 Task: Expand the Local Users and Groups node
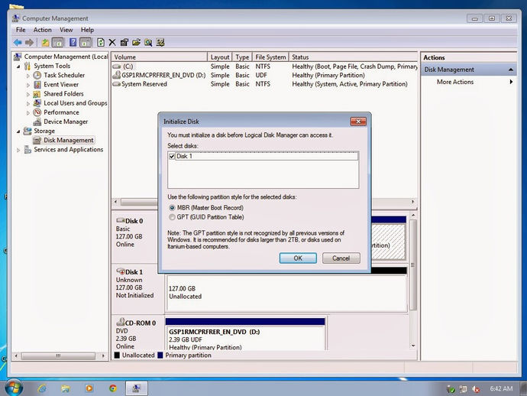click(x=28, y=104)
